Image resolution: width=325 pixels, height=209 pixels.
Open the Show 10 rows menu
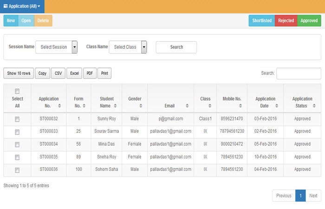tap(19, 73)
